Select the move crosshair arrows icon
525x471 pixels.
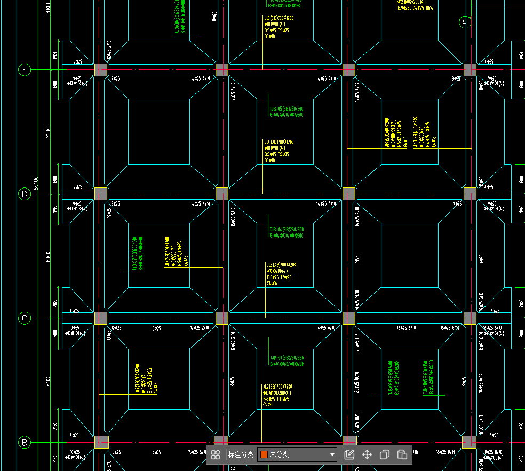(367, 454)
